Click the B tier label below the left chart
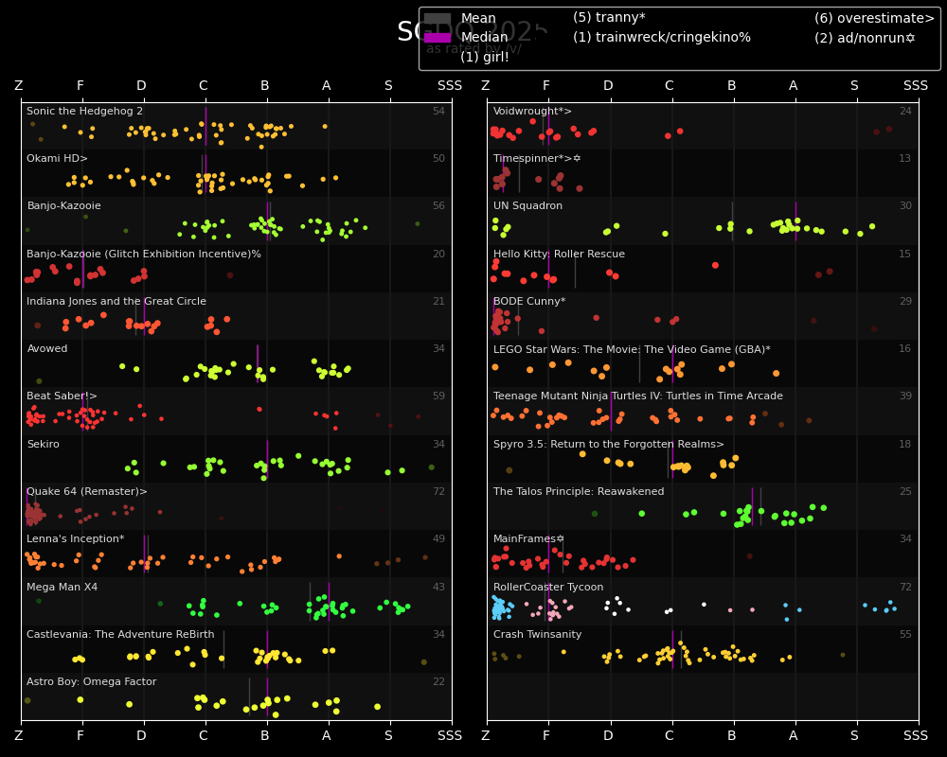947x757 pixels. click(264, 736)
